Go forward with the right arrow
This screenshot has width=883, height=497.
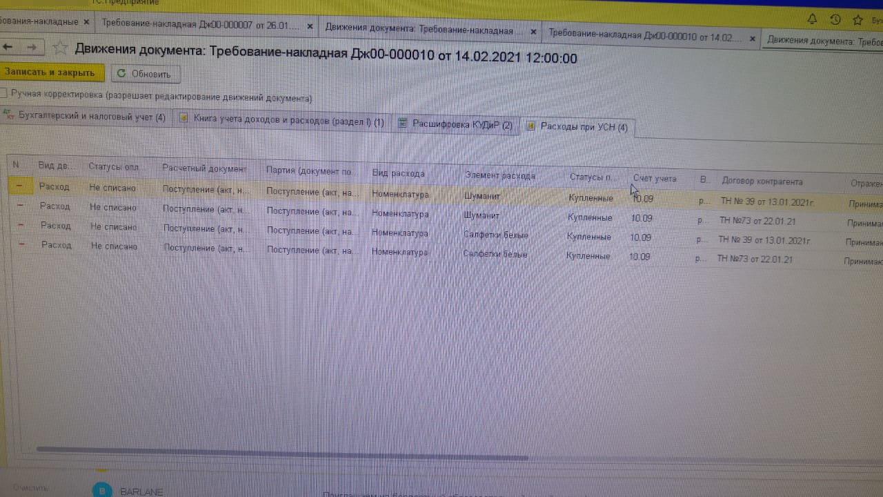coord(31,47)
